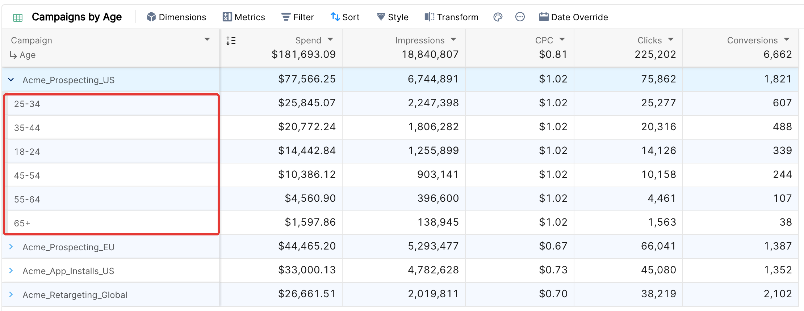This screenshot has width=804, height=311.
Task: Click total clicks 225,202
Action: (x=655, y=55)
